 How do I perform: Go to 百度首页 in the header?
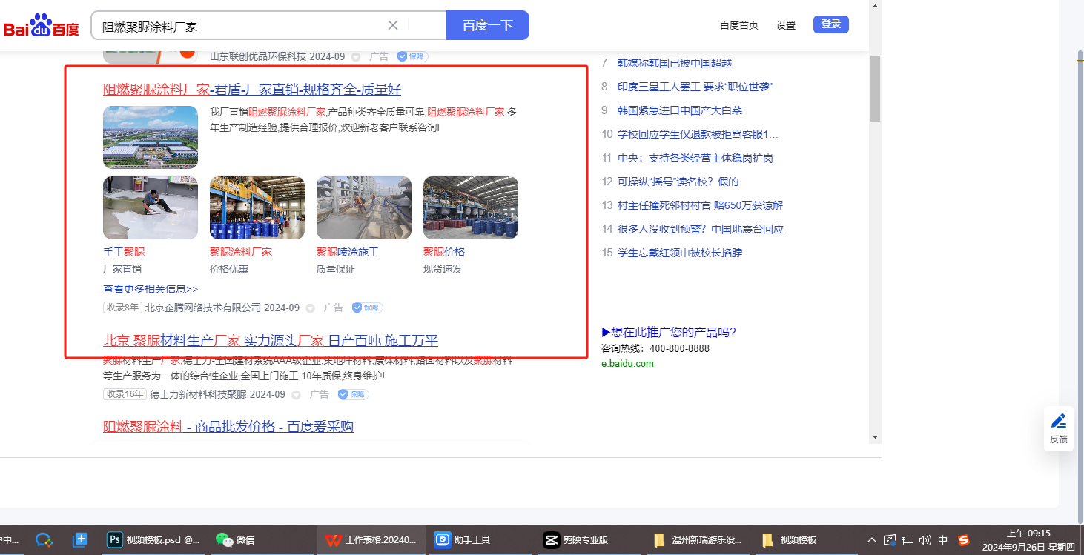point(738,25)
